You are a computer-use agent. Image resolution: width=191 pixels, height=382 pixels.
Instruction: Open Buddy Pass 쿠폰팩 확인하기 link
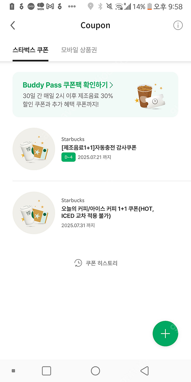[65, 85]
